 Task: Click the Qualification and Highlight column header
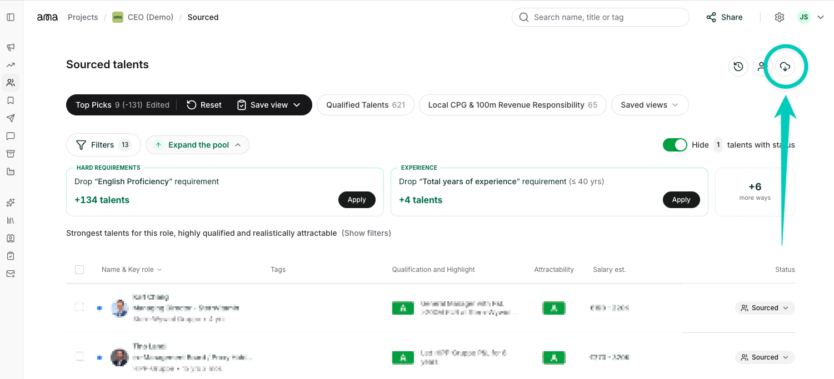click(433, 270)
